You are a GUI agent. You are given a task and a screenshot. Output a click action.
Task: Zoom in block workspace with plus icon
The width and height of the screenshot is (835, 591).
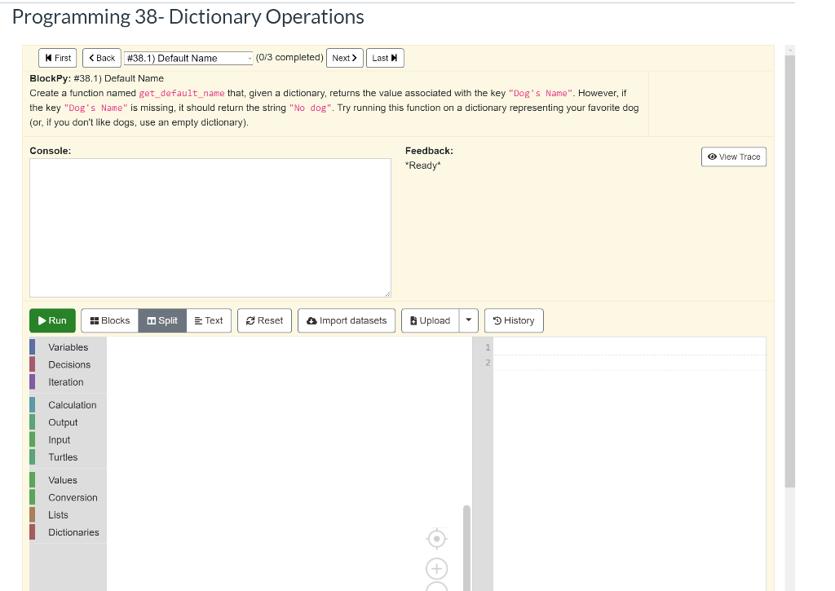[x=437, y=569]
